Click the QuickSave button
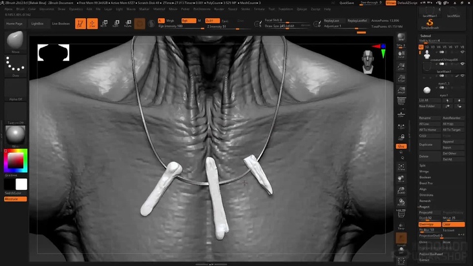Screen dimensions: 473x266 pos(346,3)
